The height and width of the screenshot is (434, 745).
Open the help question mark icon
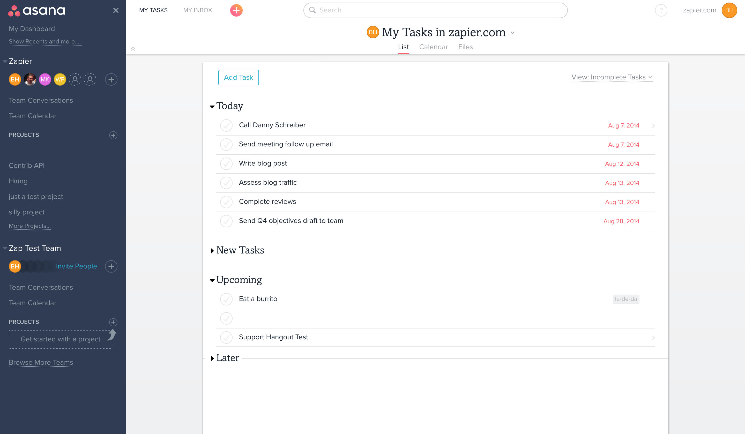click(x=661, y=10)
